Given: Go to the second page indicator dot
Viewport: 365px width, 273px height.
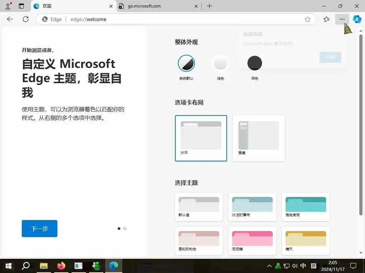Looking at the screenshot, I should click(125, 229).
